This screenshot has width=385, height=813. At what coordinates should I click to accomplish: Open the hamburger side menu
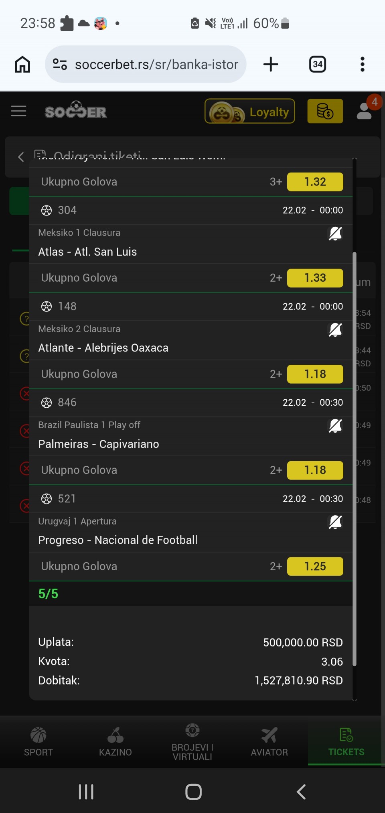click(18, 111)
